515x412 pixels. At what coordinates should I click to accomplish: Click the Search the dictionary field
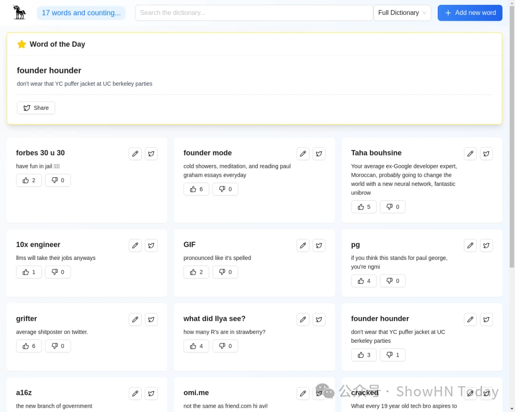click(x=254, y=13)
